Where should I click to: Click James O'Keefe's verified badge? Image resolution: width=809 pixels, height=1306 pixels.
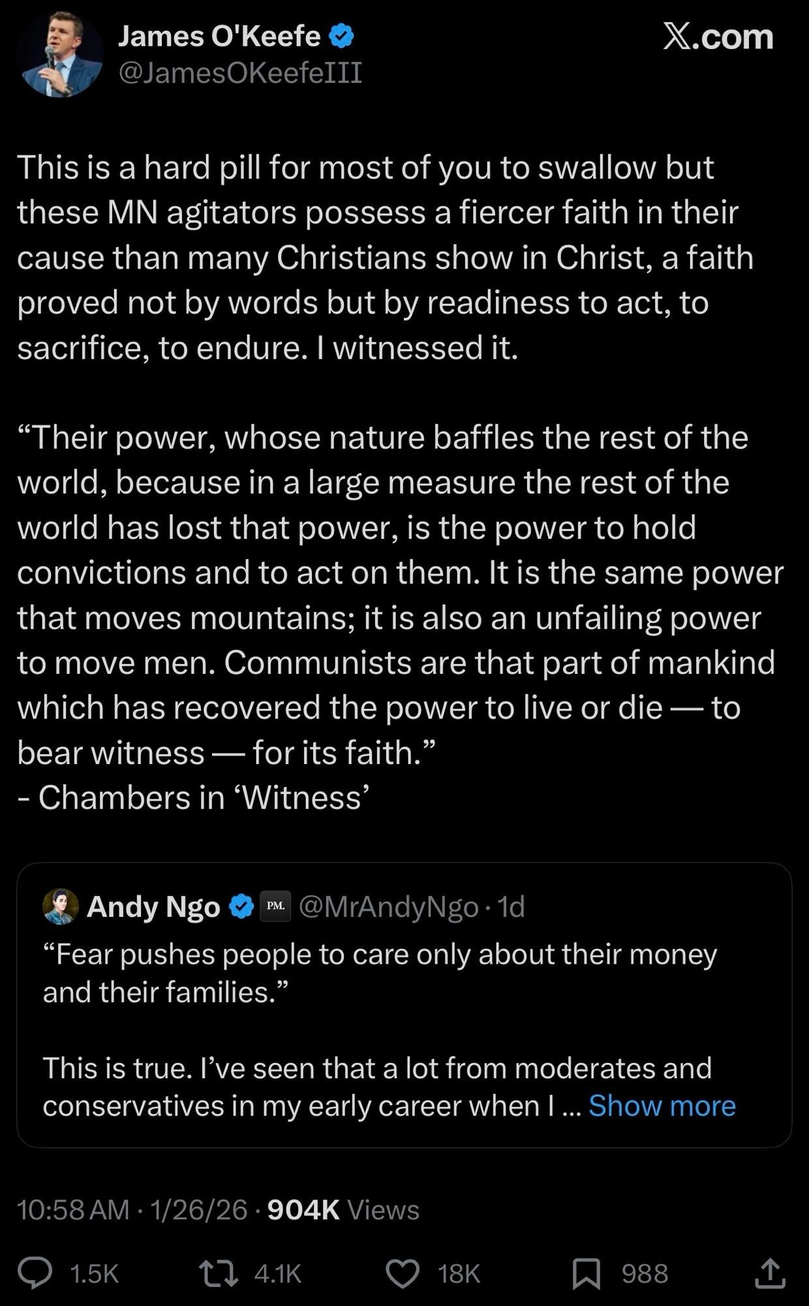pos(341,37)
